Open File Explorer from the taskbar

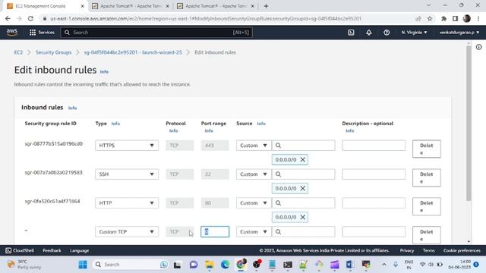(x=210, y=265)
